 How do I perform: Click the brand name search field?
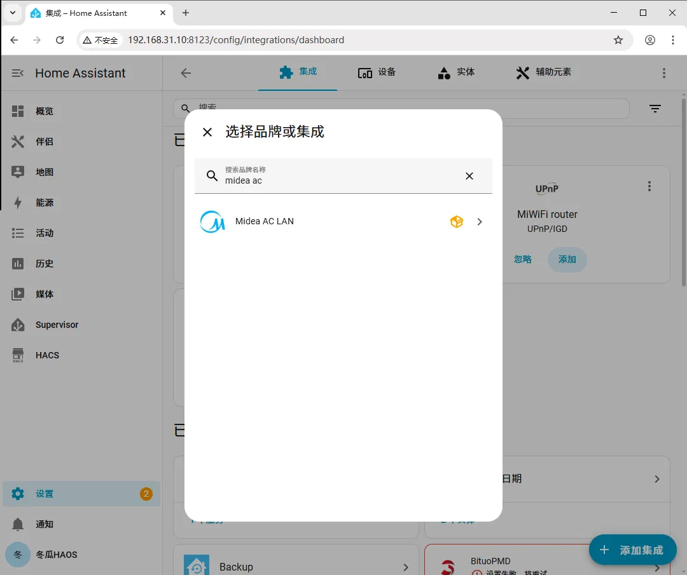pyautogui.click(x=343, y=176)
